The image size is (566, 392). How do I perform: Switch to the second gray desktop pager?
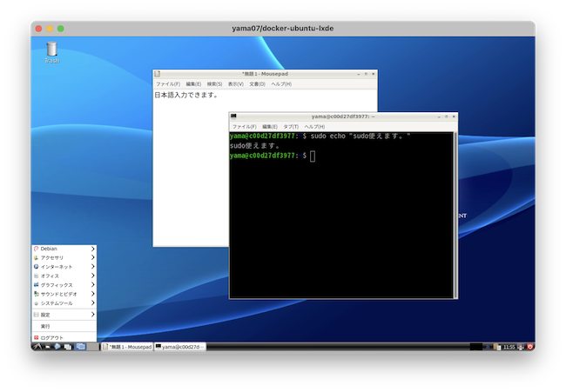pos(93,347)
